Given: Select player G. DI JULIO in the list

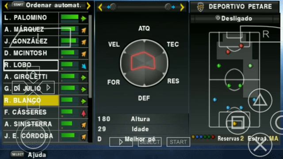Looking at the screenshot, I should pos(31,88).
